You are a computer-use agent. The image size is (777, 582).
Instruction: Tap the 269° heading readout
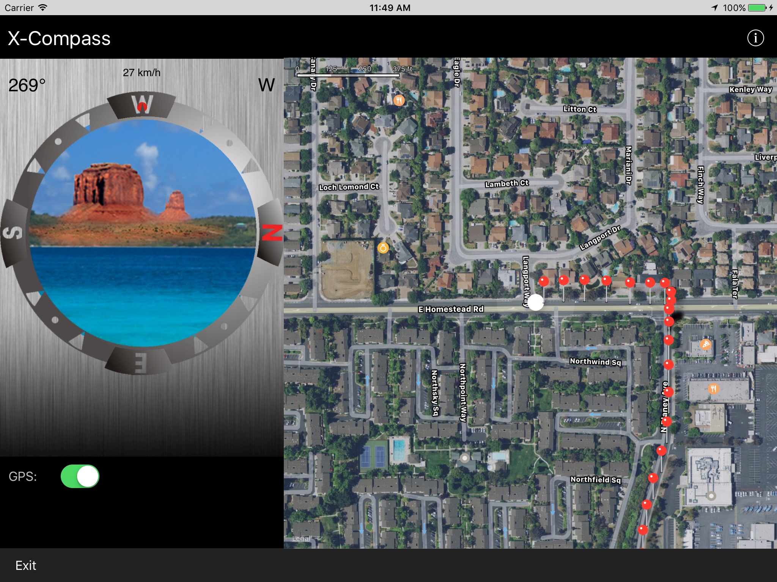27,86
